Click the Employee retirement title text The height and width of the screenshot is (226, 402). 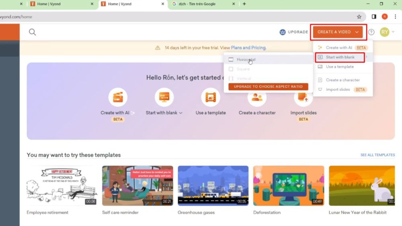click(x=47, y=212)
